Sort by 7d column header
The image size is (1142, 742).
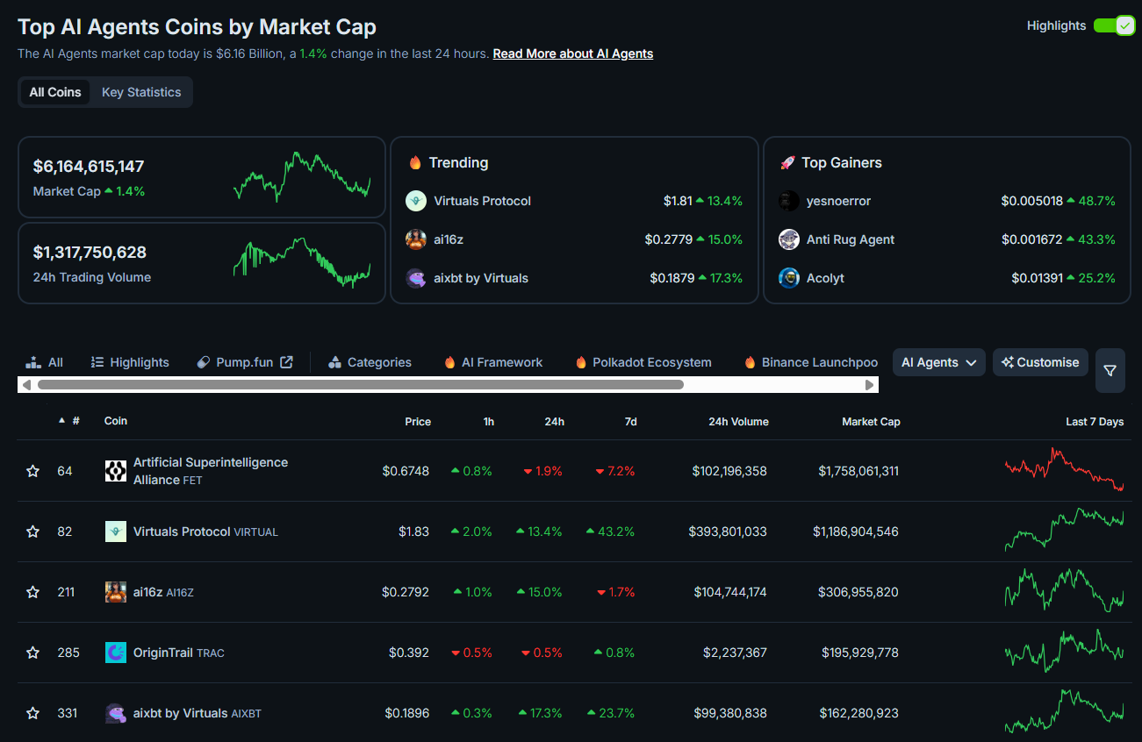[630, 422]
